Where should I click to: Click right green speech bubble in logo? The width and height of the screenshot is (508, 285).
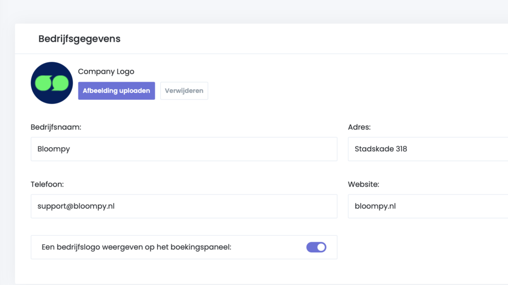coord(60,83)
